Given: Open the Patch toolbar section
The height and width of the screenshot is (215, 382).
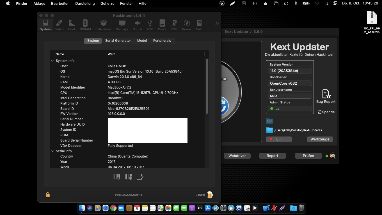Looking at the screenshot, I should (x=59, y=25).
